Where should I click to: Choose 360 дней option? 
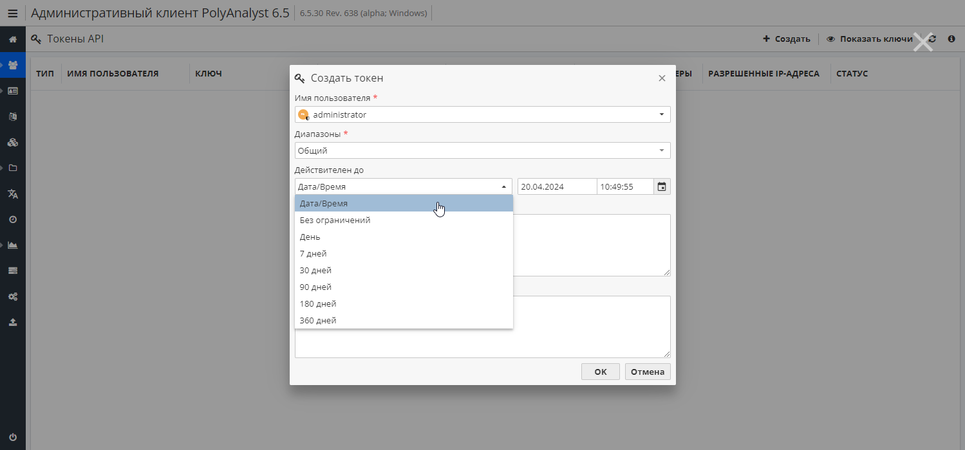coord(404,320)
